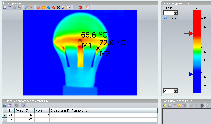The image size is (211, 124).
Task: Click the M1 label in №: column
Action: click(10, 115)
